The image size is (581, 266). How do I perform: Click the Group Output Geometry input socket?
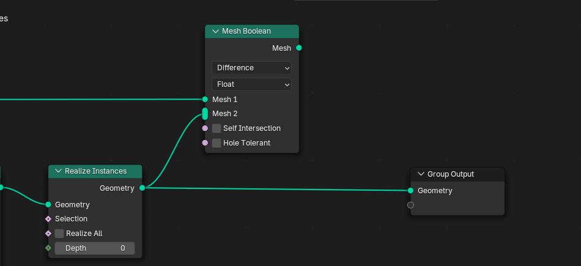[410, 190]
